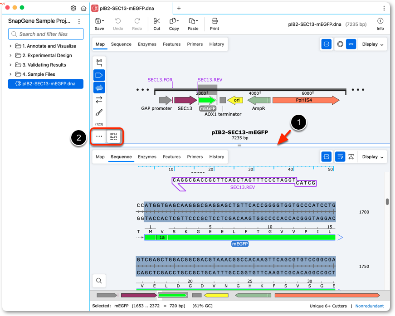Click the Save toolbar icon

[98, 21]
